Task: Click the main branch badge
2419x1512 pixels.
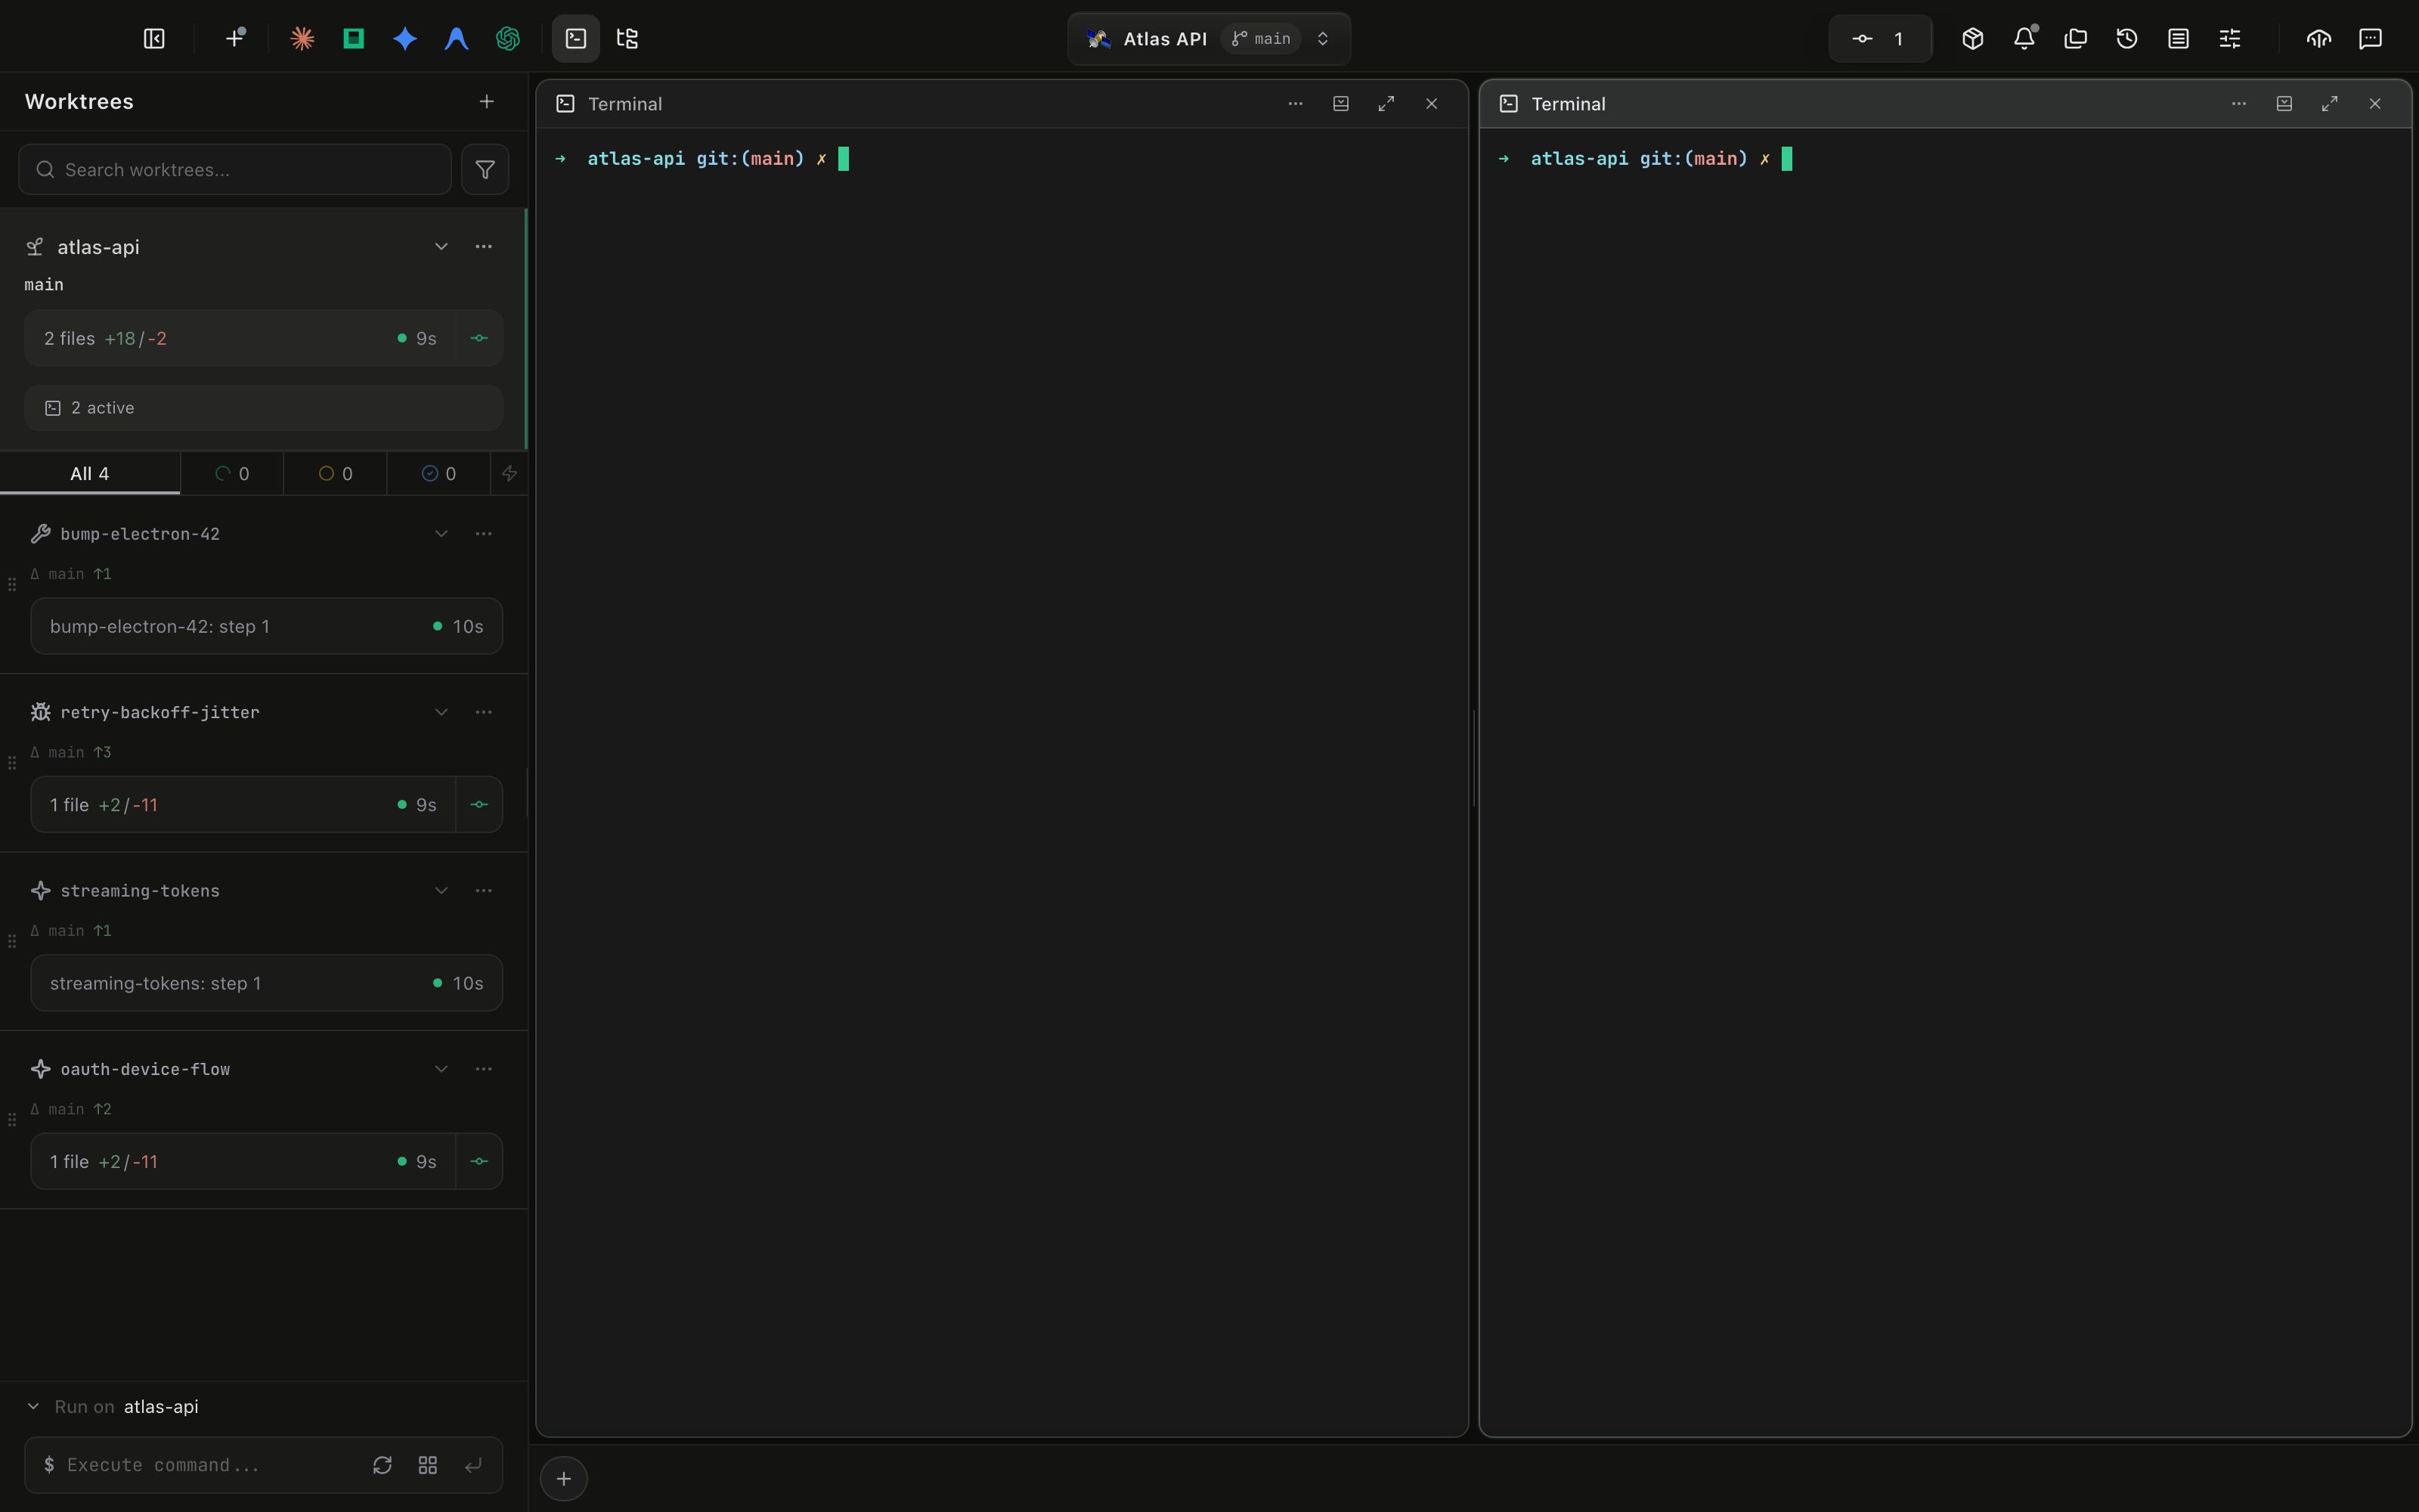Action: (1260, 39)
